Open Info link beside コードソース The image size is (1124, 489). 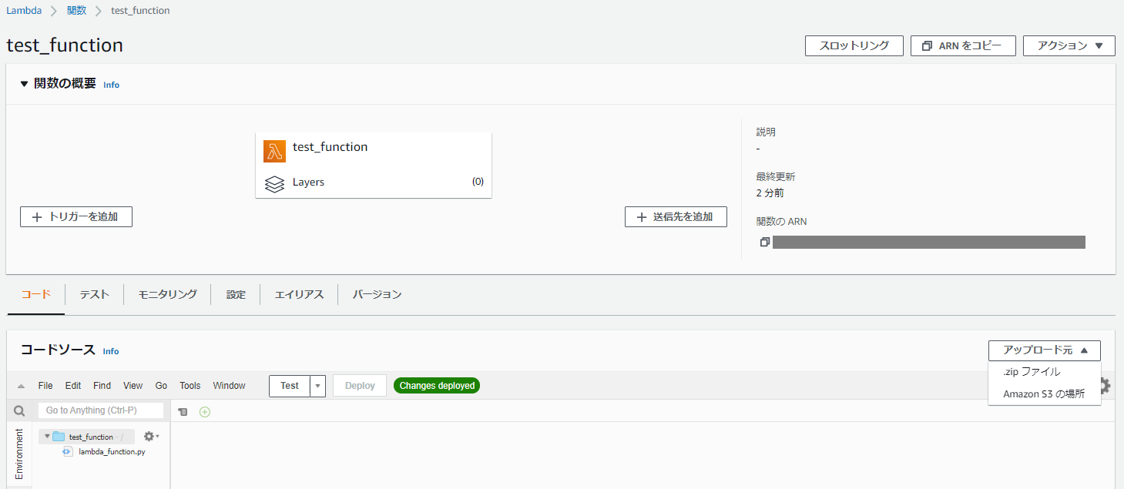(x=111, y=351)
